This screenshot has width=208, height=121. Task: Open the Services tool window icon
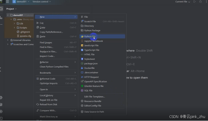coord(1,111)
